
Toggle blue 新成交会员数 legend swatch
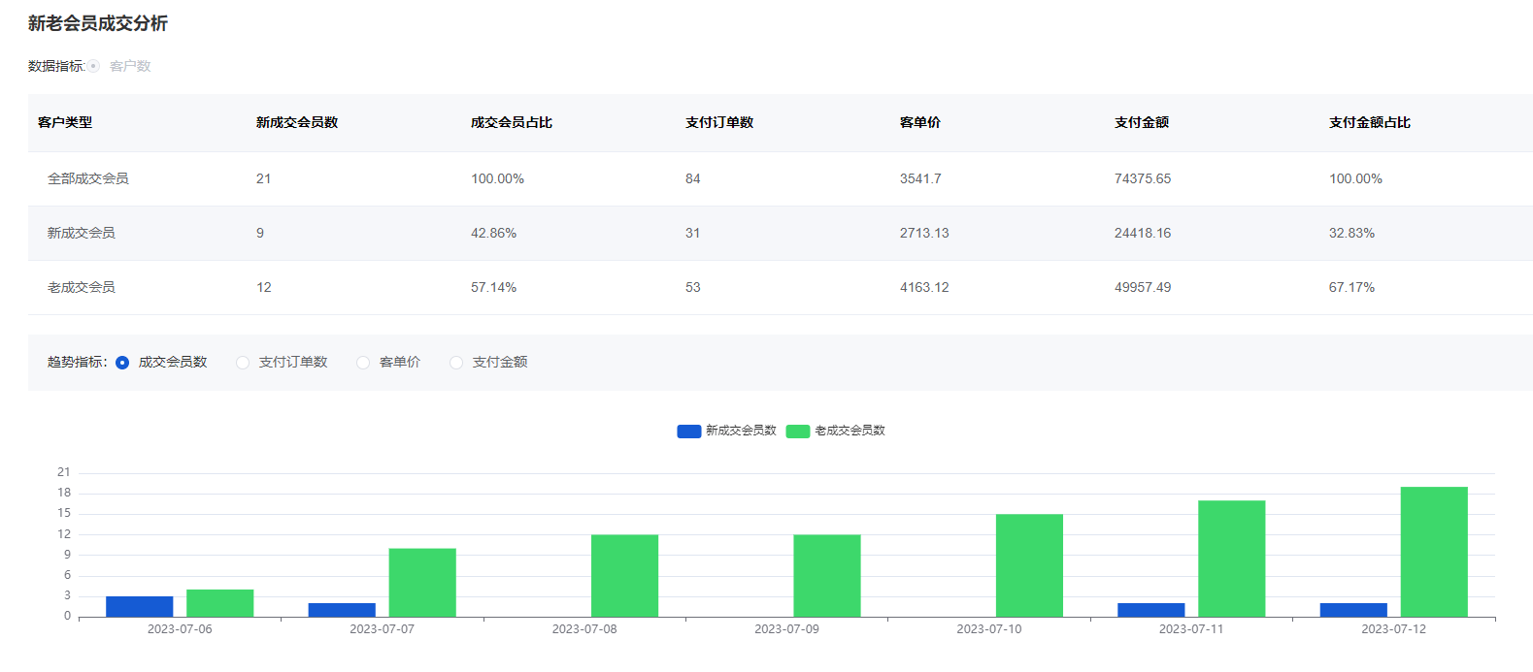(x=689, y=432)
